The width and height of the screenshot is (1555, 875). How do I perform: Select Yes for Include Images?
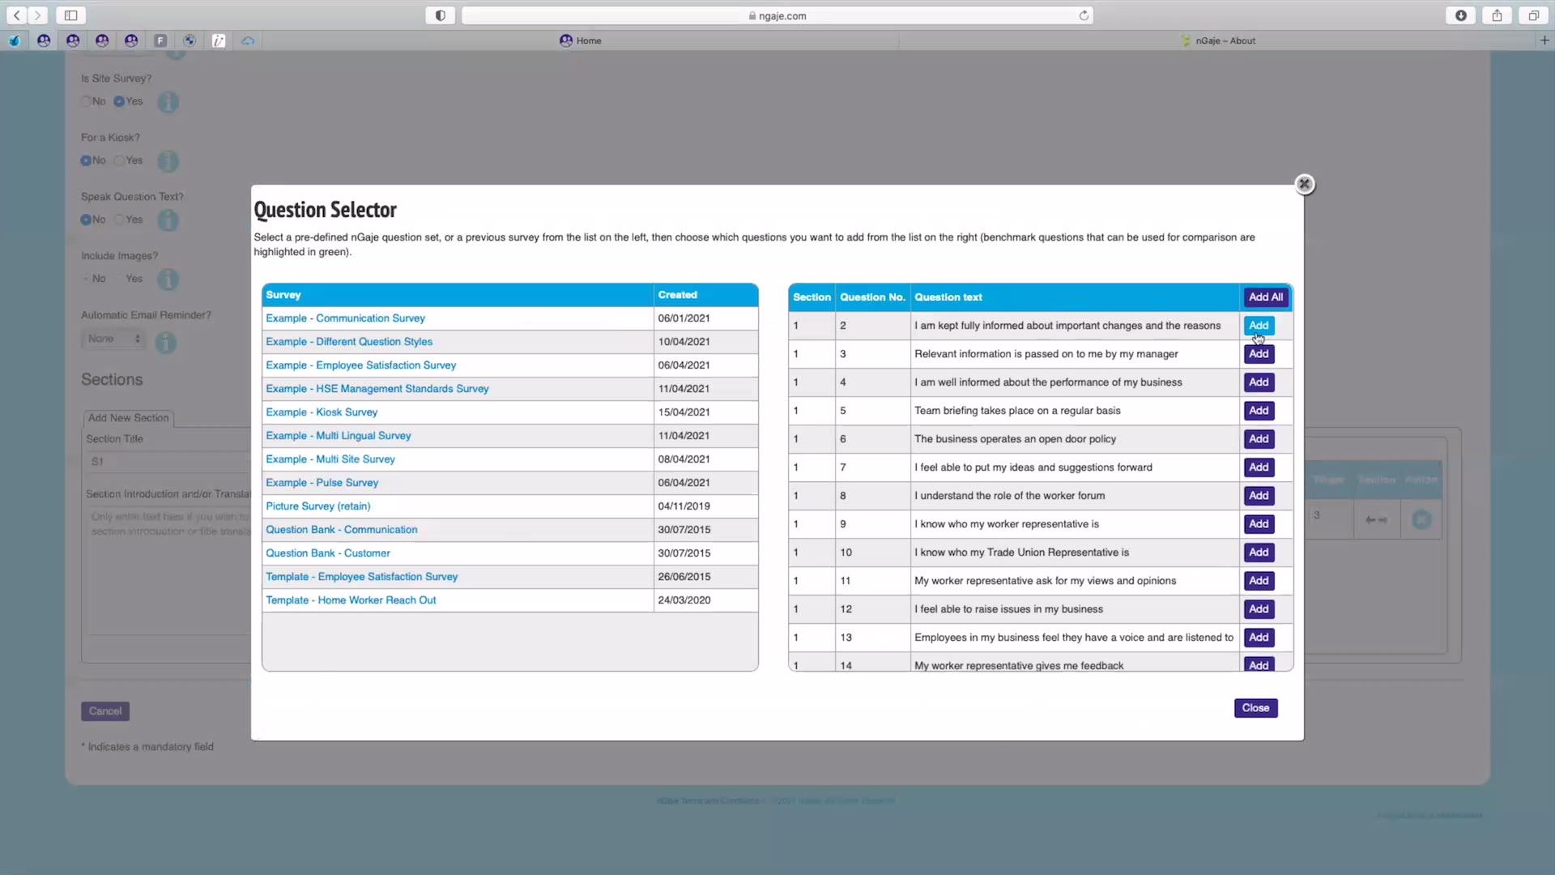coord(119,279)
